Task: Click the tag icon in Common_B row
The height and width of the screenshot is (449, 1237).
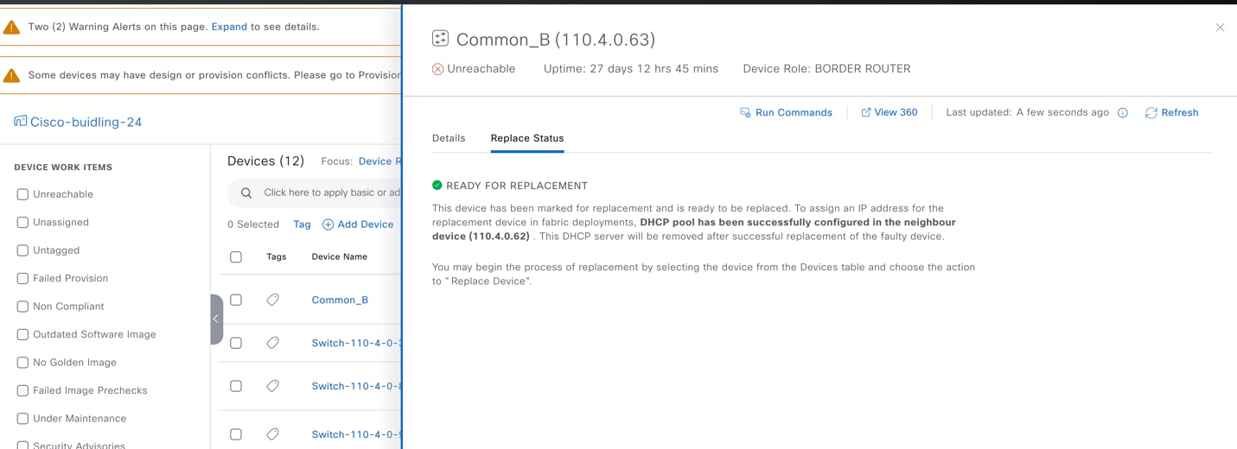Action: click(x=272, y=300)
